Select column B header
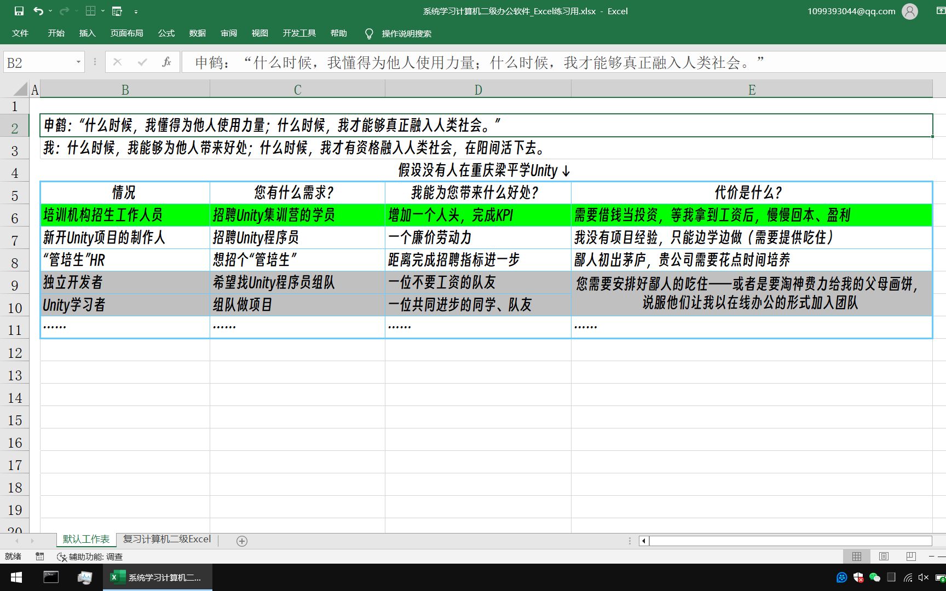The height and width of the screenshot is (591, 946). [x=125, y=90]
